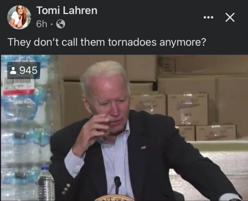Click the globe public audience icon
Screen dimensions: 248x201
(x=61, y=24)
